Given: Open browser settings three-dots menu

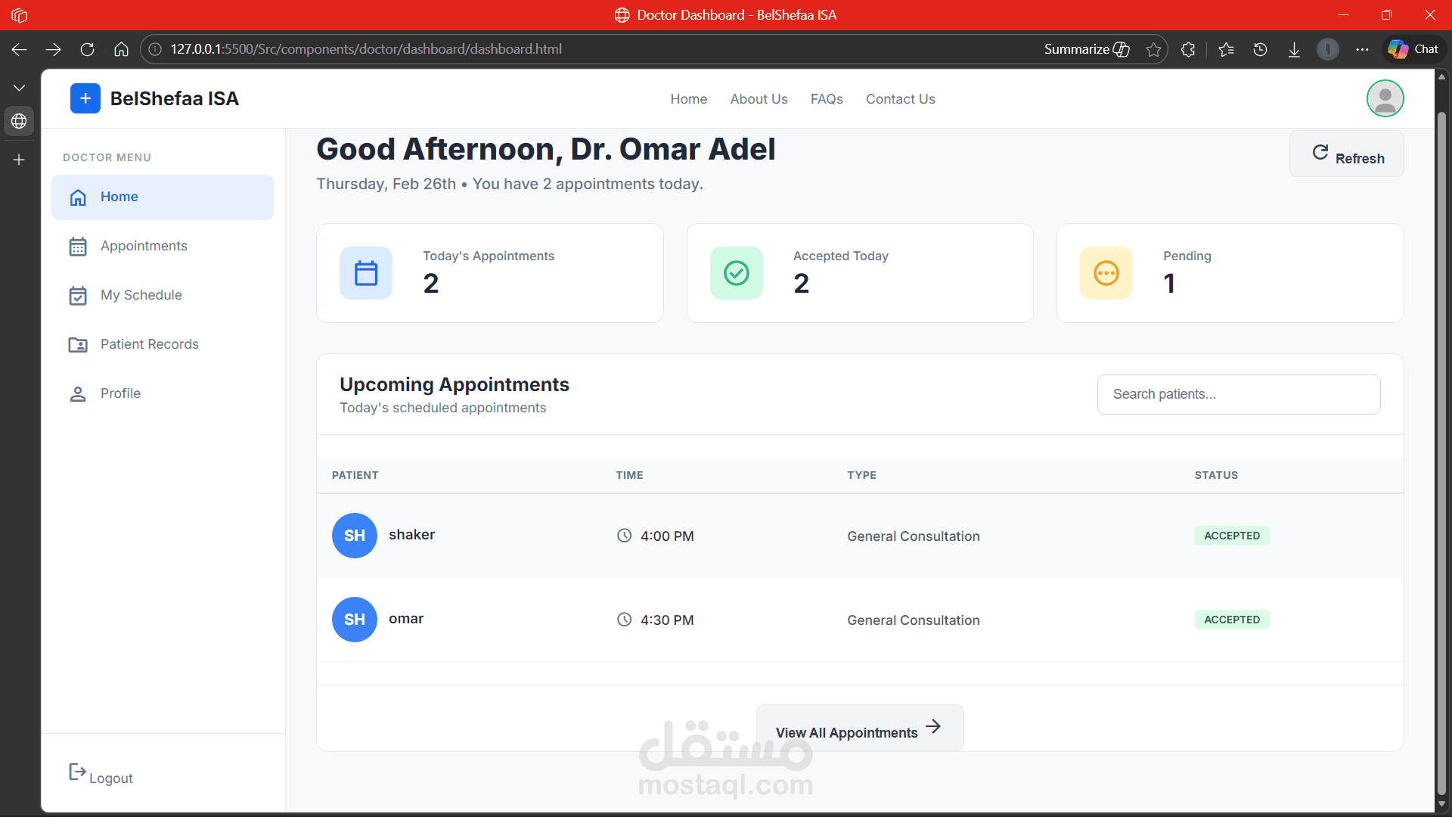Looking at the screenshot, I should pos(1362,49).
